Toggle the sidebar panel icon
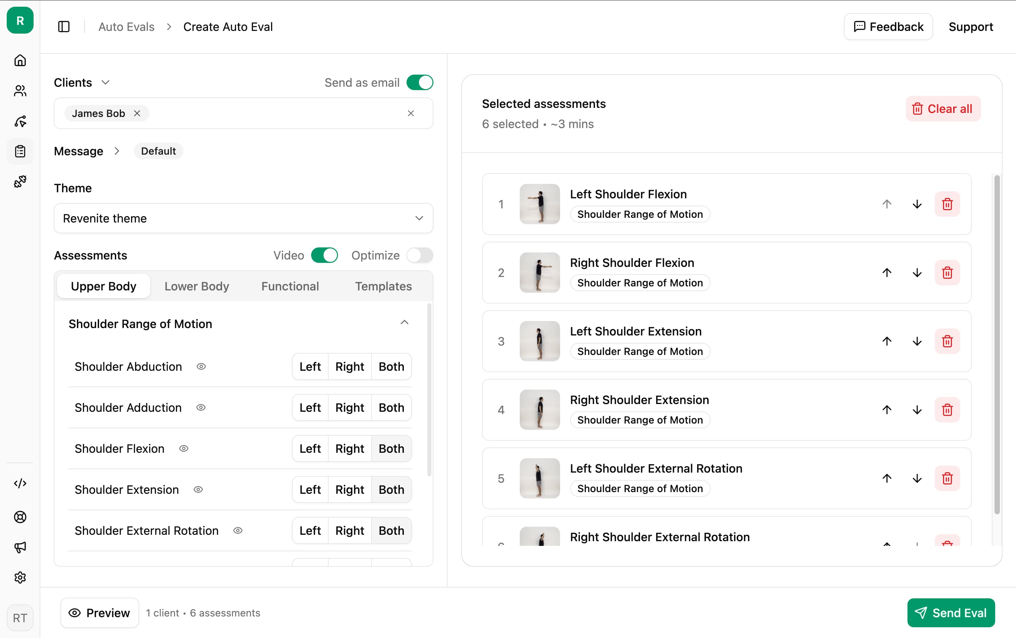The height and width of the screenshot is (638, 1016). [x=64, y=27]
